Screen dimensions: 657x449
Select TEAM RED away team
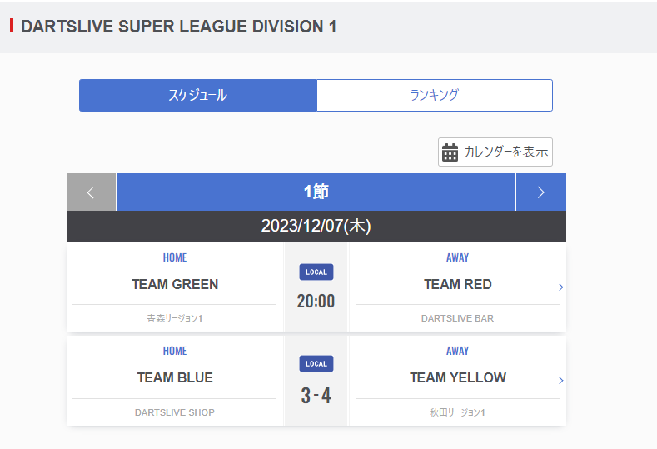point(457,284)
